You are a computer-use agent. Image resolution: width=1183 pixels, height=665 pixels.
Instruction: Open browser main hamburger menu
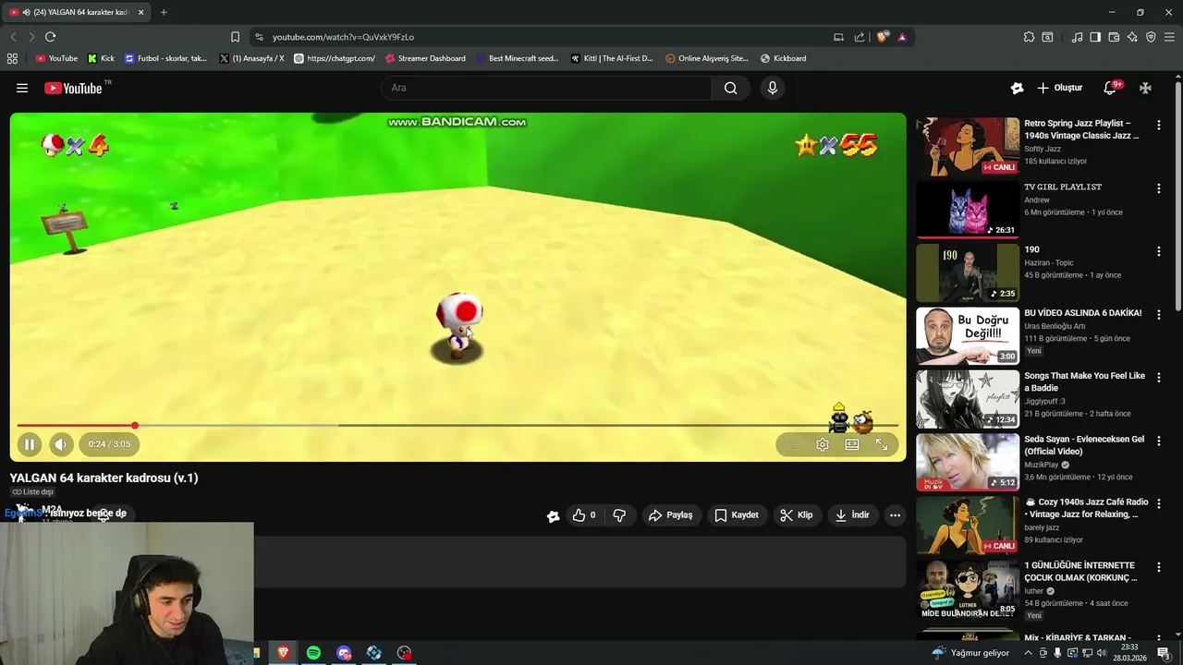coord(1169,37)
